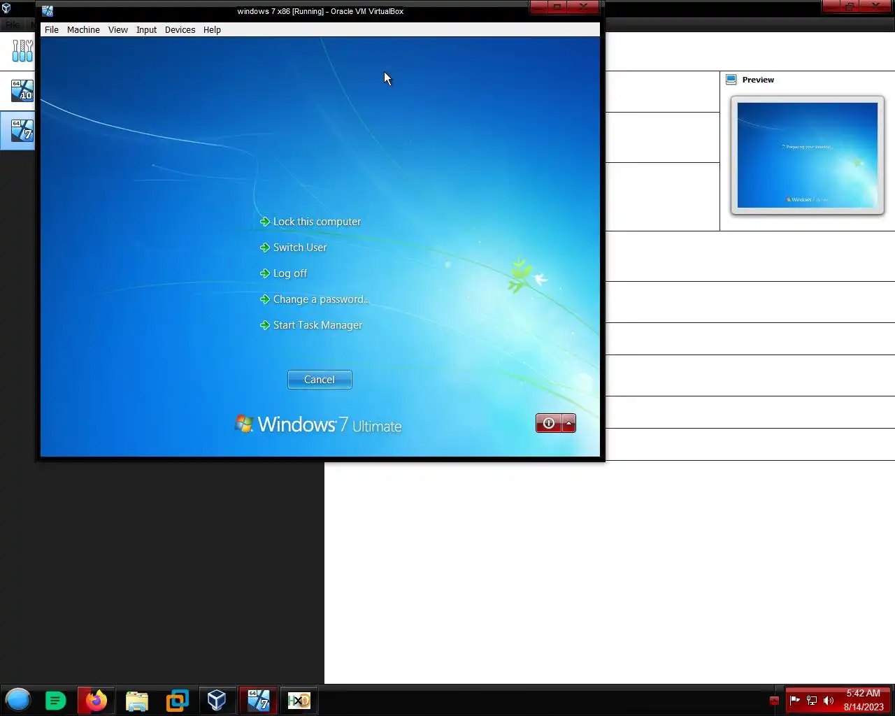Open VMware Workstation taskbar icon

(x=177, y=701)
